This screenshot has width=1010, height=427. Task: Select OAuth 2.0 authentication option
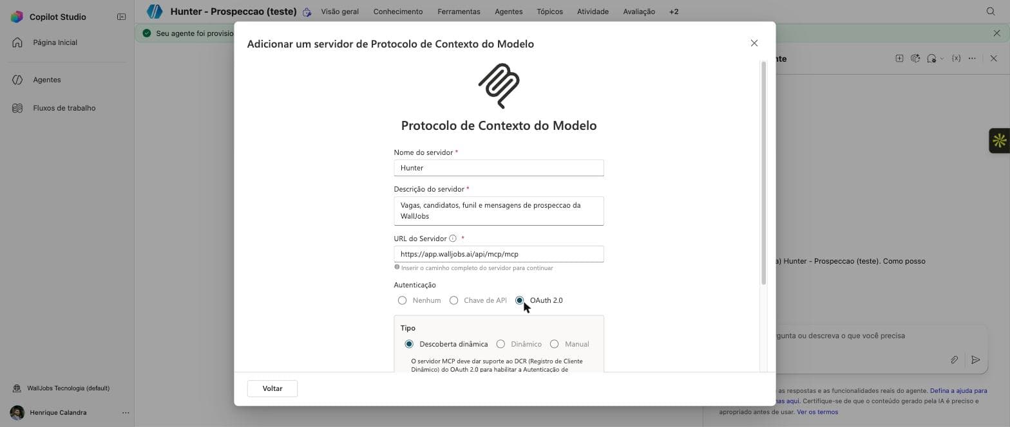tap(520, 300)
